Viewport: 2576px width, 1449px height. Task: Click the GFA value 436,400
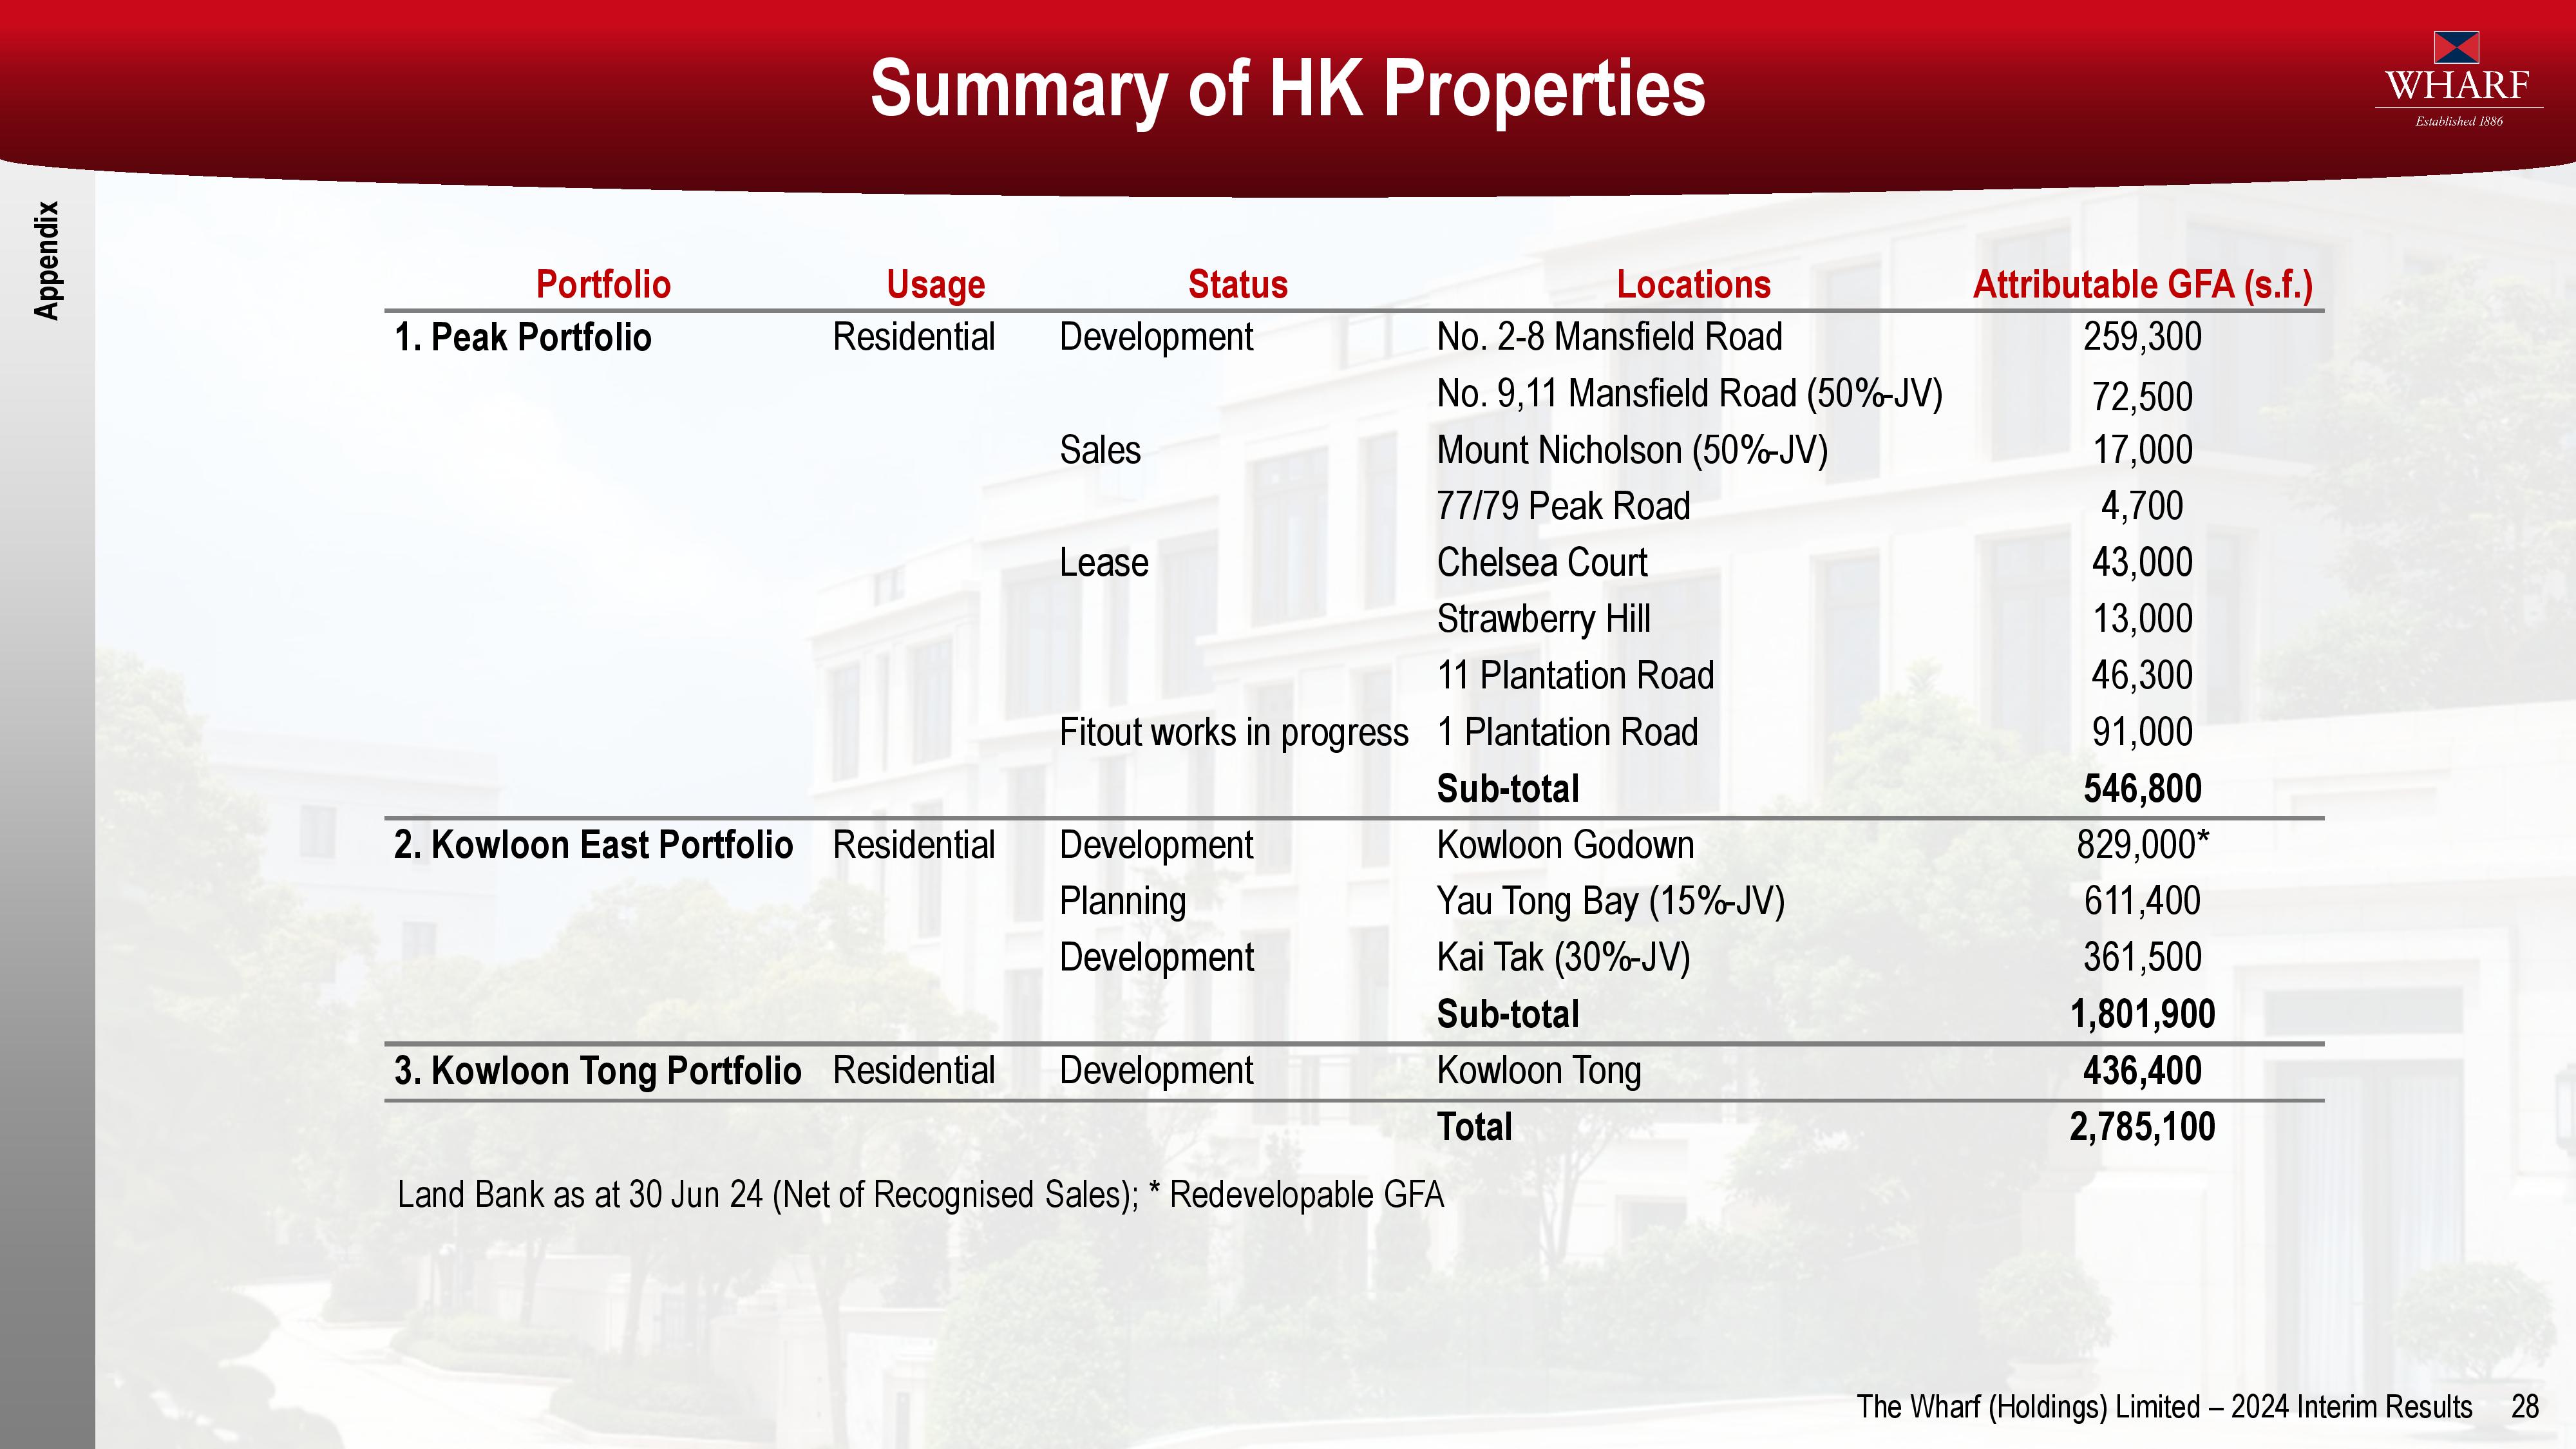tap(2143, 1071)
